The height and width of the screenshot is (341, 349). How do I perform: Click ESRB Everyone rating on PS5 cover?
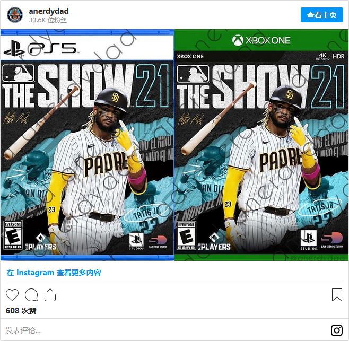click(13, 235)
